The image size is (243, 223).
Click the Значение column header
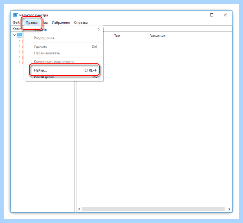(x=158, y=36)
